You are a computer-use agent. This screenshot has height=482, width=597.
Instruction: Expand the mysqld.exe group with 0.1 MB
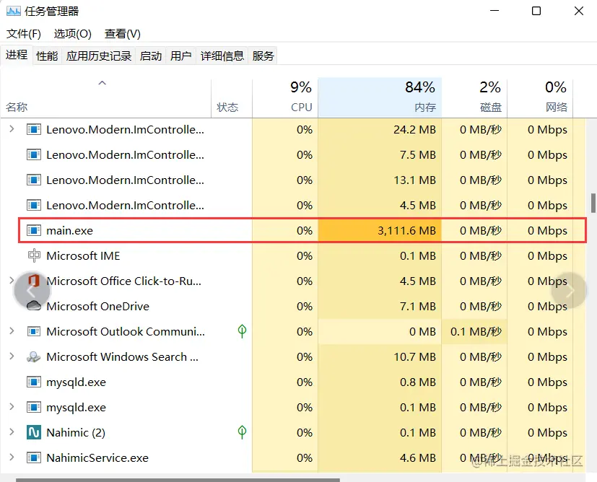12,407
